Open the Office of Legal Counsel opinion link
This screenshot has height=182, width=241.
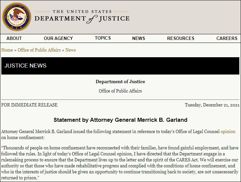pyautogui.click(x=228, y=131)
